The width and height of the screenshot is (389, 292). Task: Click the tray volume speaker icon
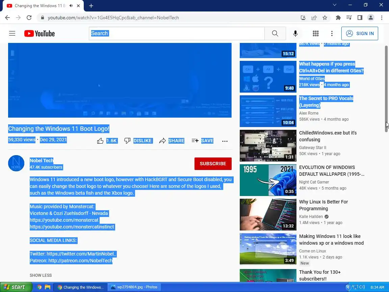coord(362,287)
